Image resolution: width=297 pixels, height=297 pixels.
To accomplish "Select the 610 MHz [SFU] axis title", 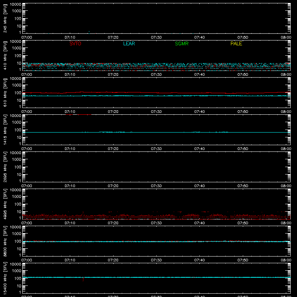I will point(5,92).
